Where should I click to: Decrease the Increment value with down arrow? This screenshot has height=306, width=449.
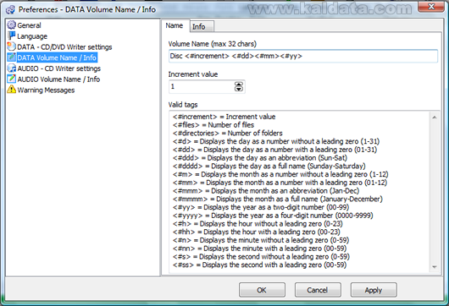pos(239,89)
